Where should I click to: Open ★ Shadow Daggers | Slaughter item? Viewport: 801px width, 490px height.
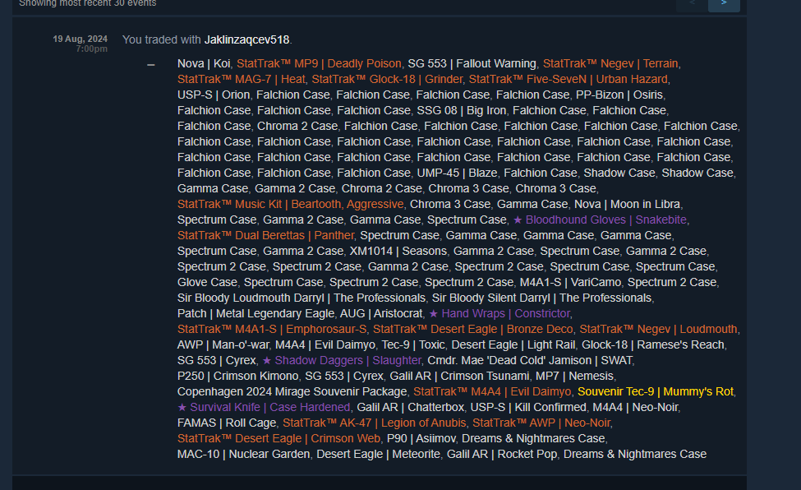coord(342,360)
